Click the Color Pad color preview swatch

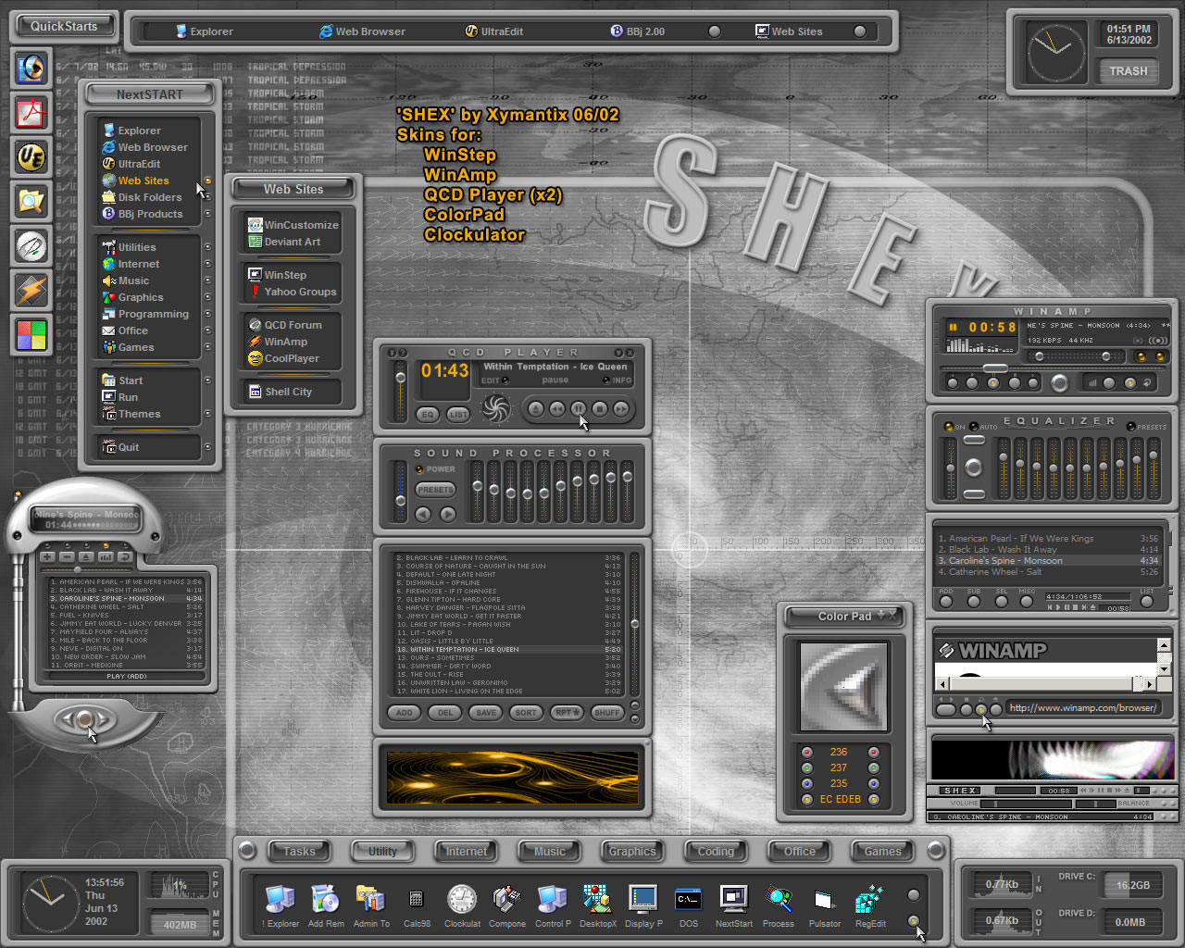[843, 687]
